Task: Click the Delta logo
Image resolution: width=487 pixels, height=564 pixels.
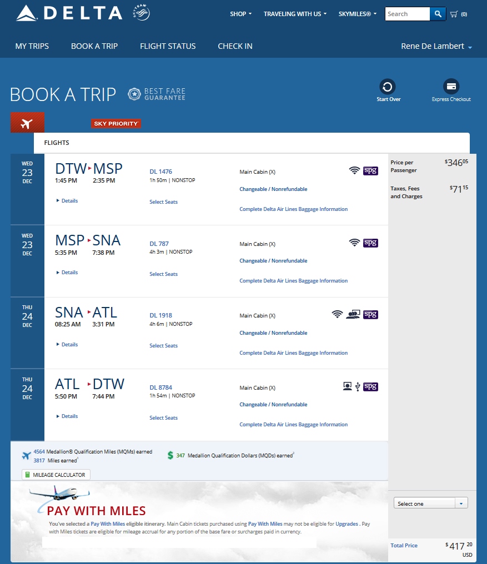Action: tap(69, 13)
